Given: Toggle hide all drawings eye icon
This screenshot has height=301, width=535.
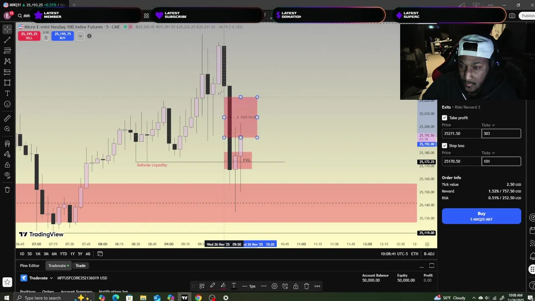Looking at the screenshot, I should (x=7, y=175).
